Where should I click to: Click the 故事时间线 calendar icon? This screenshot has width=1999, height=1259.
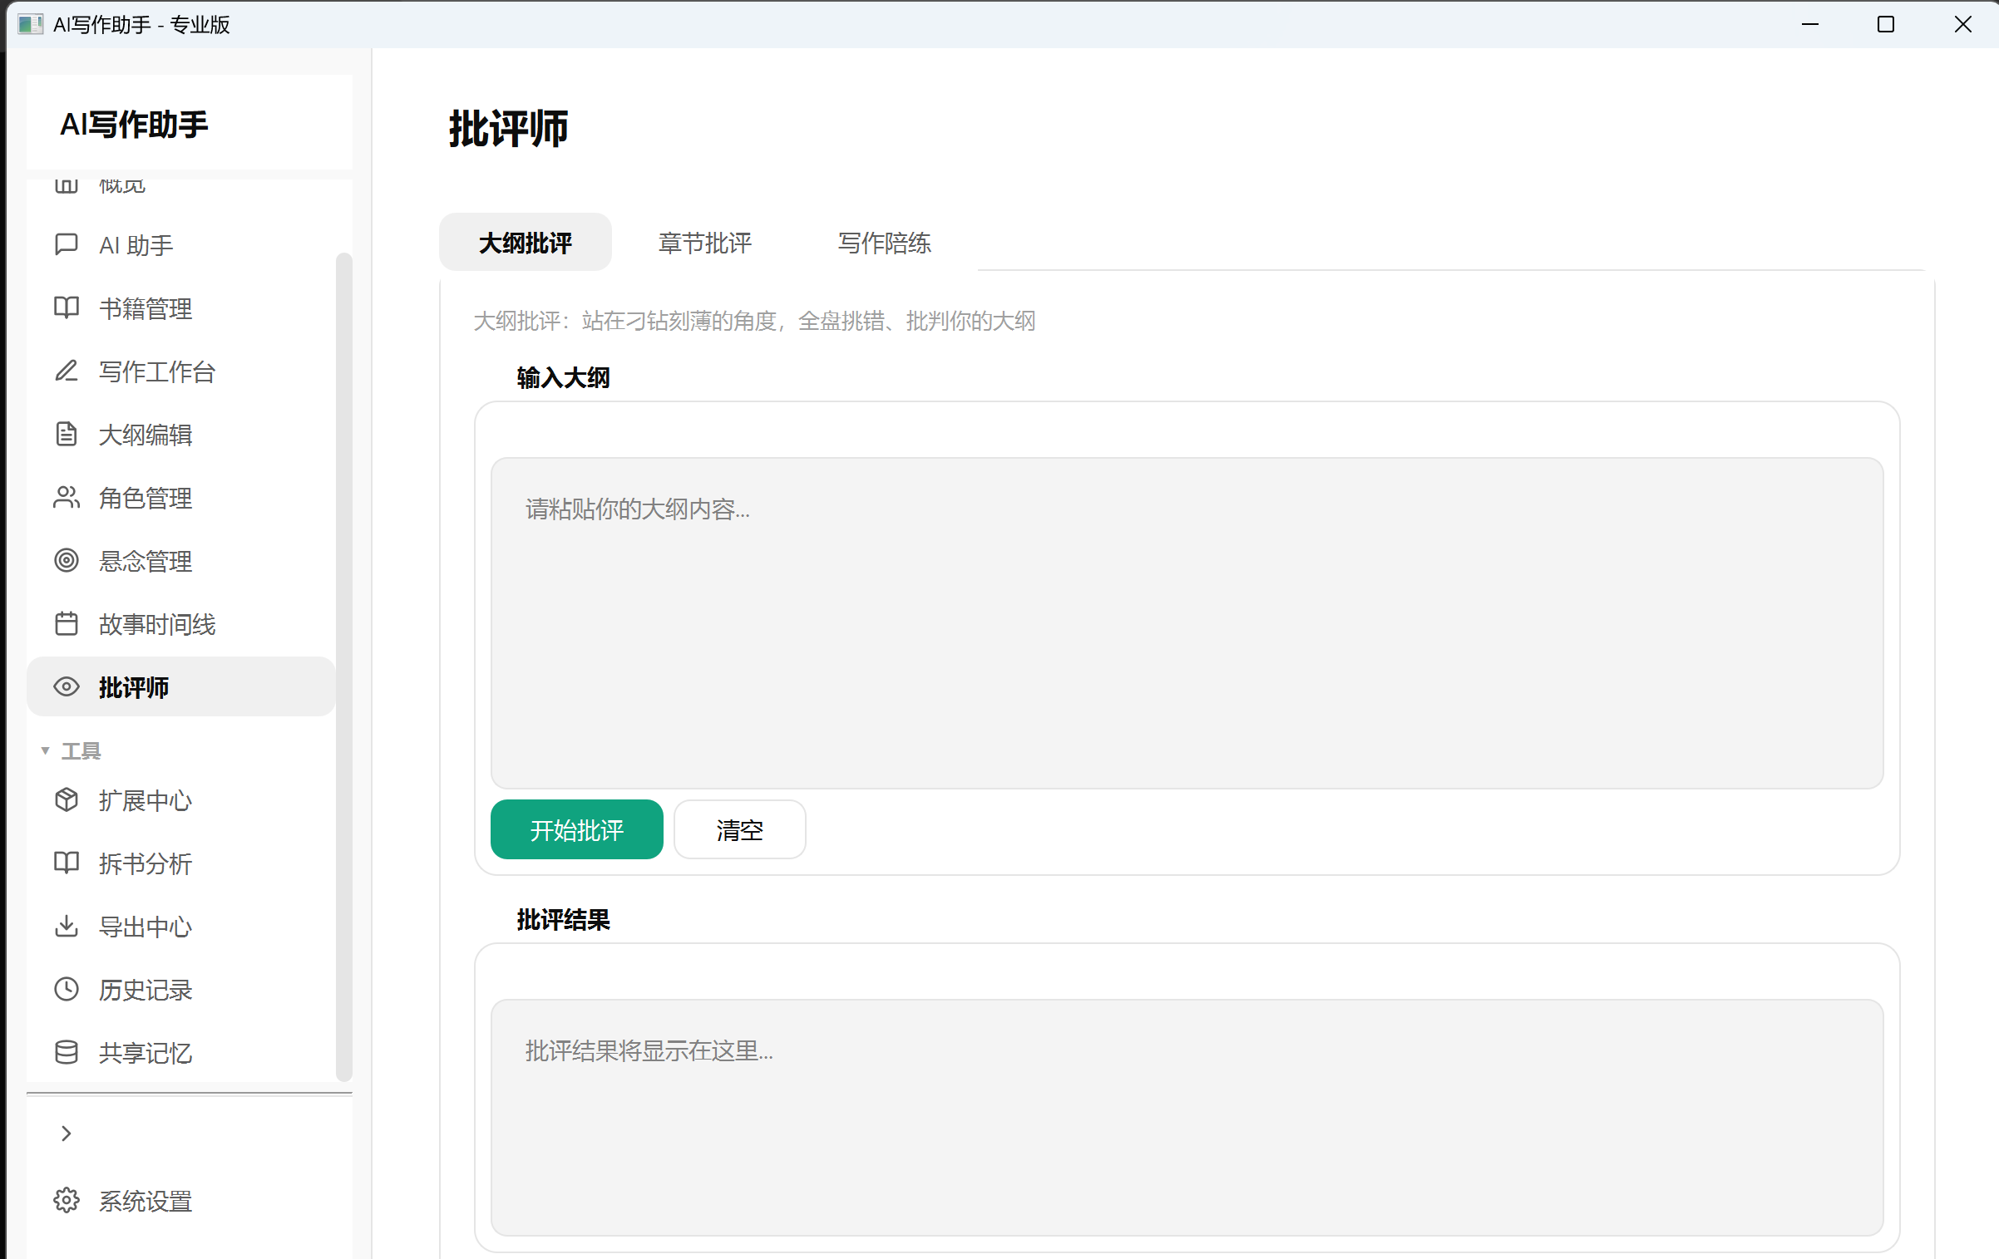click(x=67, y=623)
